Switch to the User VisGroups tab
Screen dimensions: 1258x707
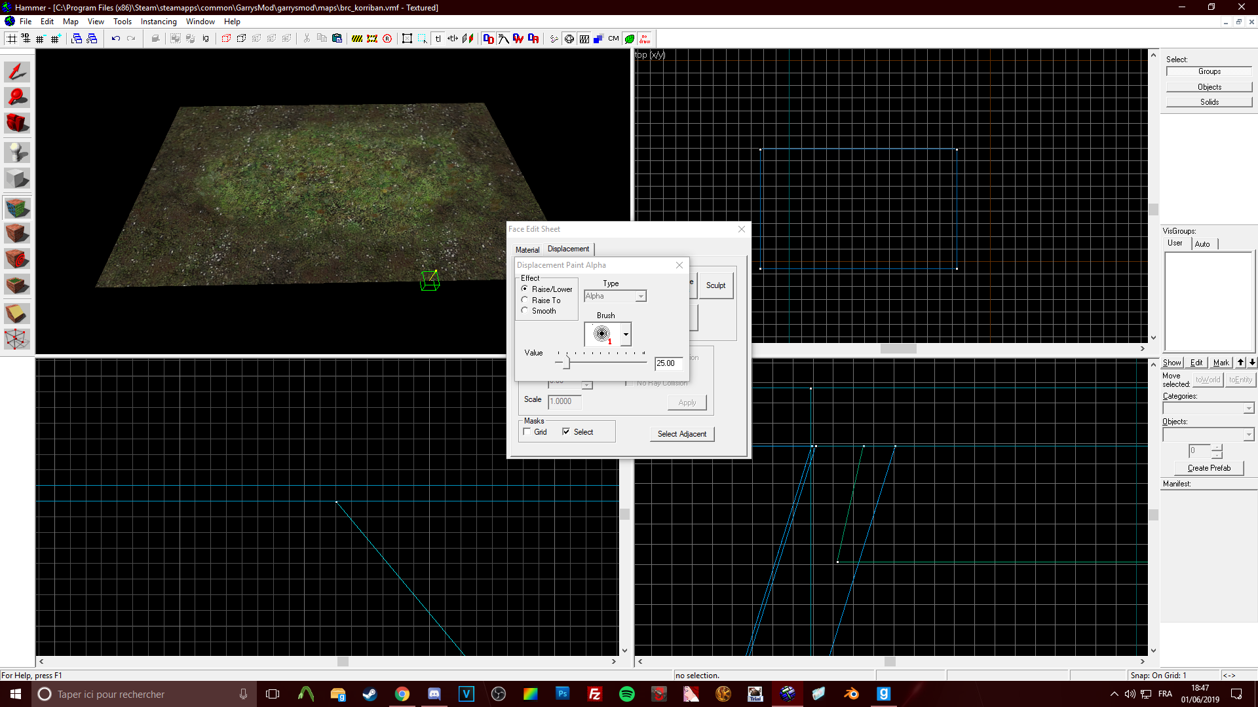tap(1175, 243)
